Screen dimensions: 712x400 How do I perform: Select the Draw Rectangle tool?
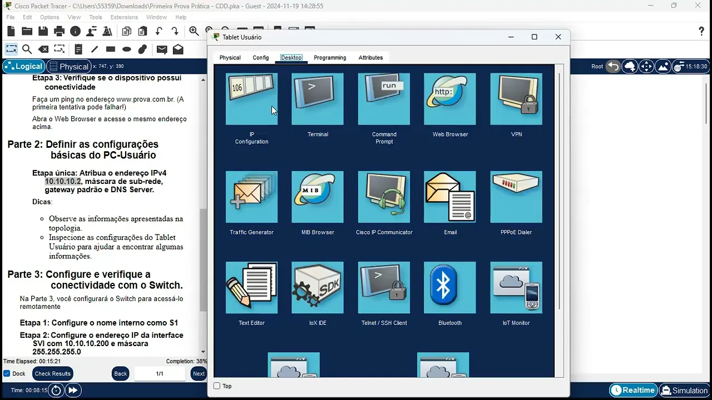point(111,49)
